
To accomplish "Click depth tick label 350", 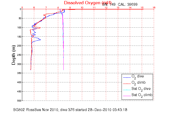I will pos(19,73).
